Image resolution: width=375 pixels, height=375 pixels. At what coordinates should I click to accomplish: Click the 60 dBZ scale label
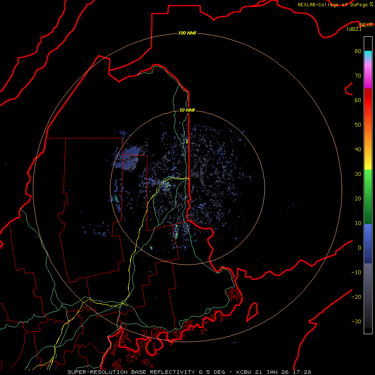point(358,100)
